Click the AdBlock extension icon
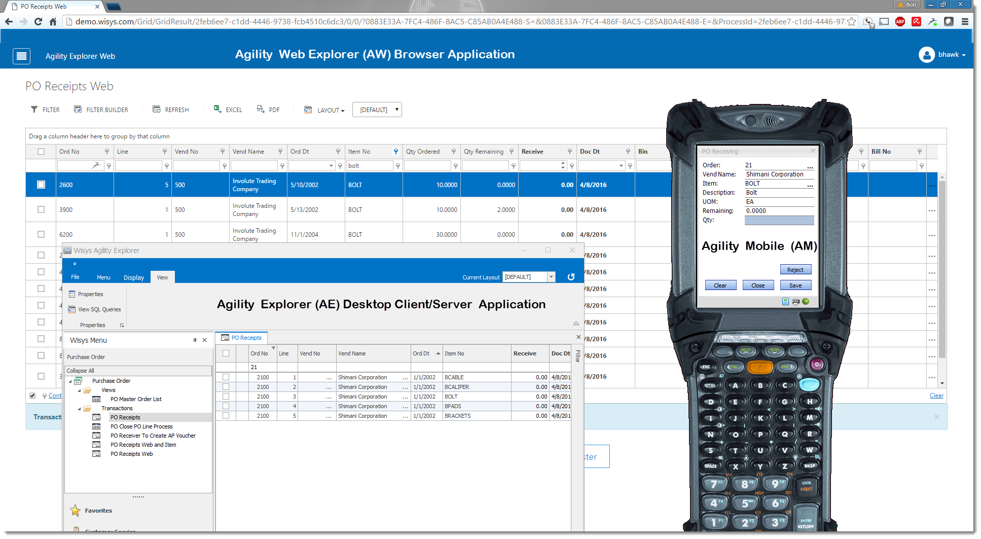Viewport: 981px width, 539px height. click(900, 22)
